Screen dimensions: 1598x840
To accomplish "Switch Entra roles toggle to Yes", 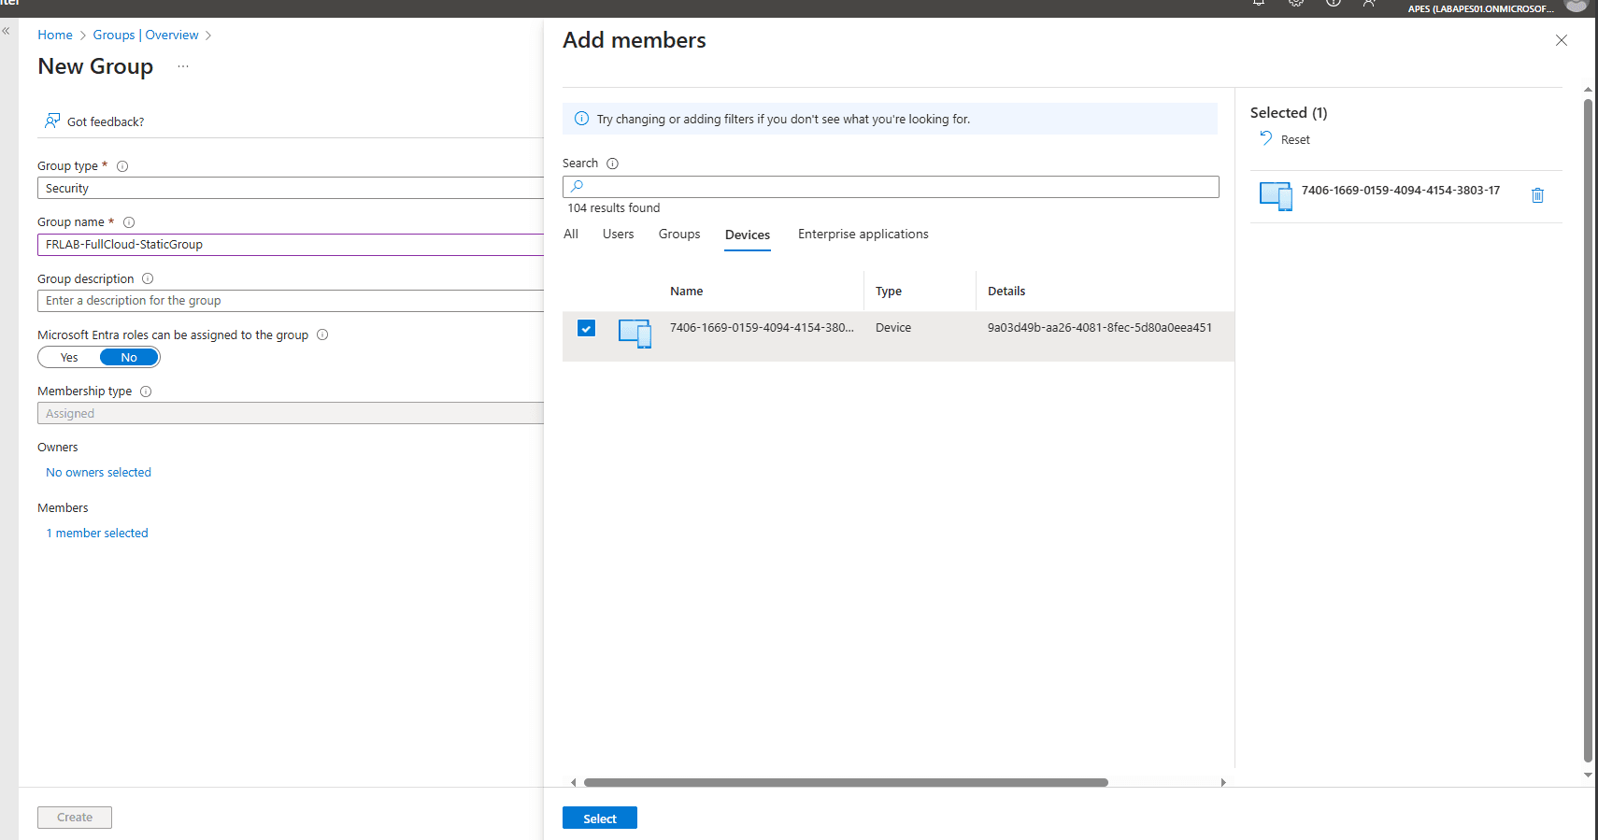I will coord(69,357).
